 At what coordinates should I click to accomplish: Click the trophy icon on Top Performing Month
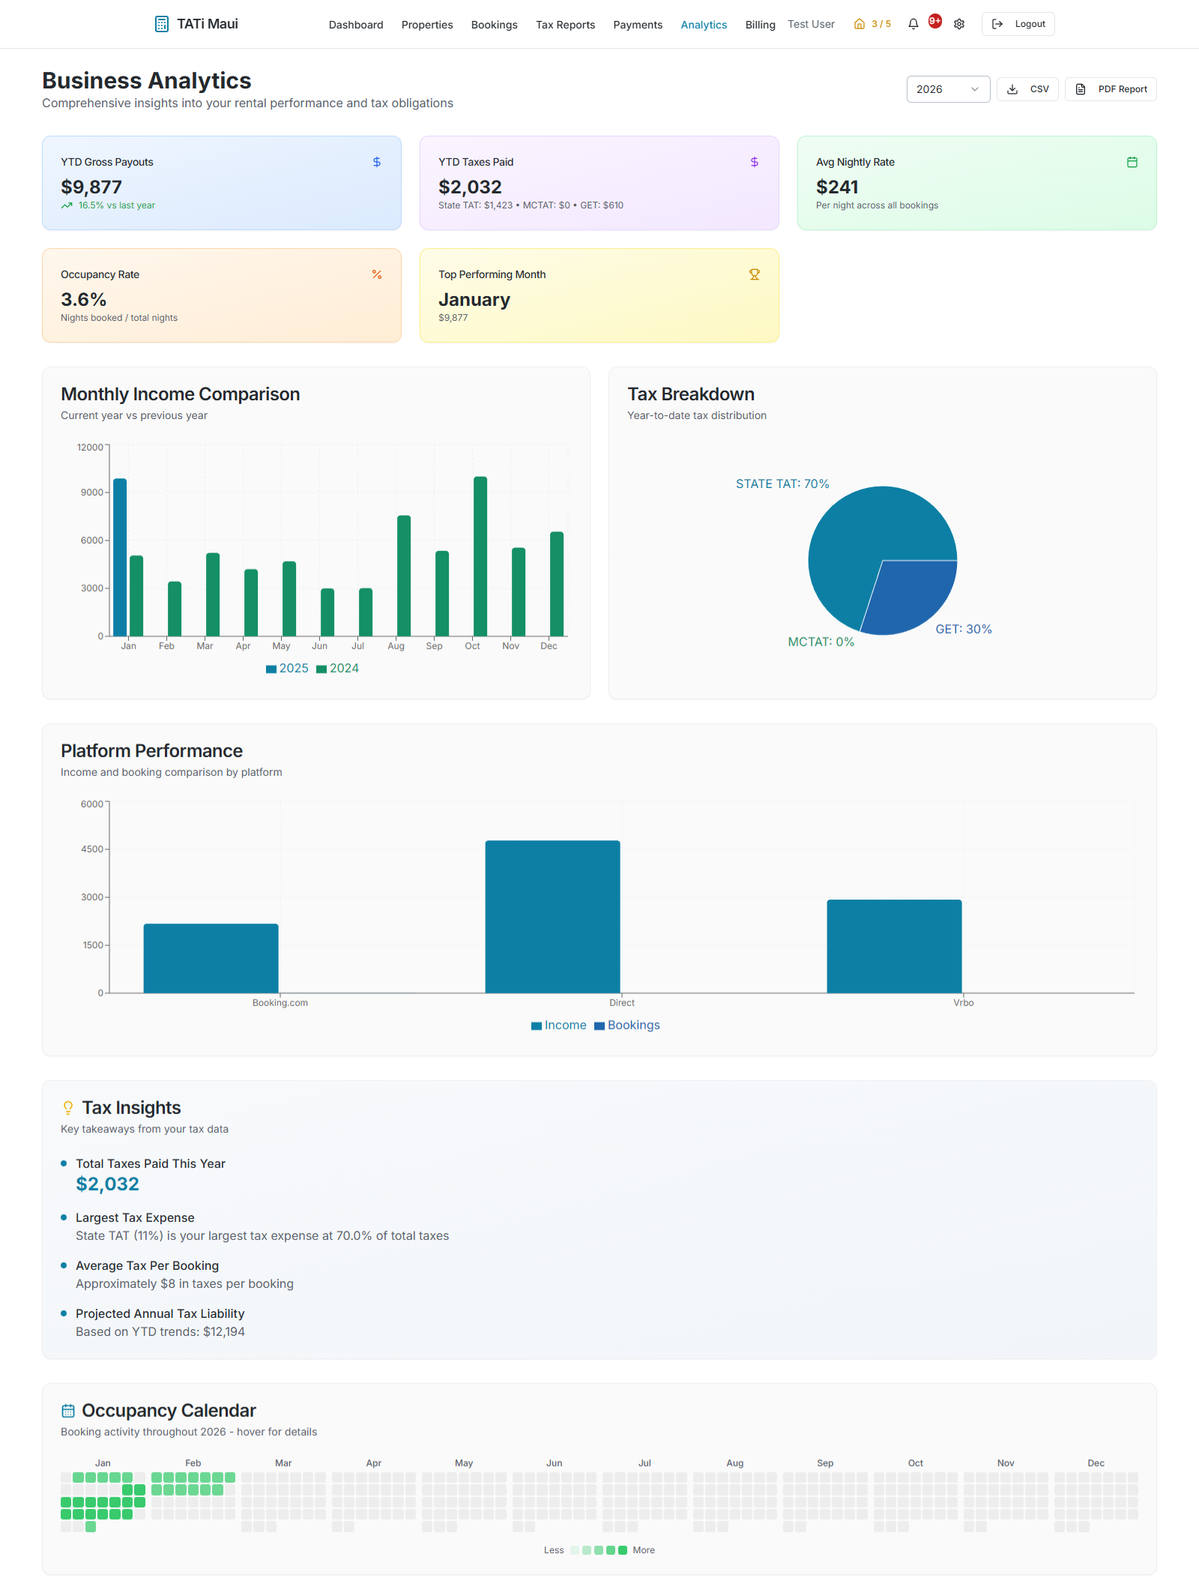pyautogui.click(x=755, y=274)
